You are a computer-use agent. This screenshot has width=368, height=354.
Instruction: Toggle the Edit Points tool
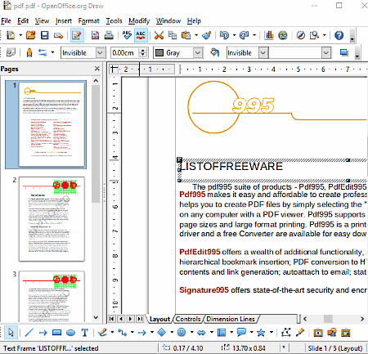point(286,333)
